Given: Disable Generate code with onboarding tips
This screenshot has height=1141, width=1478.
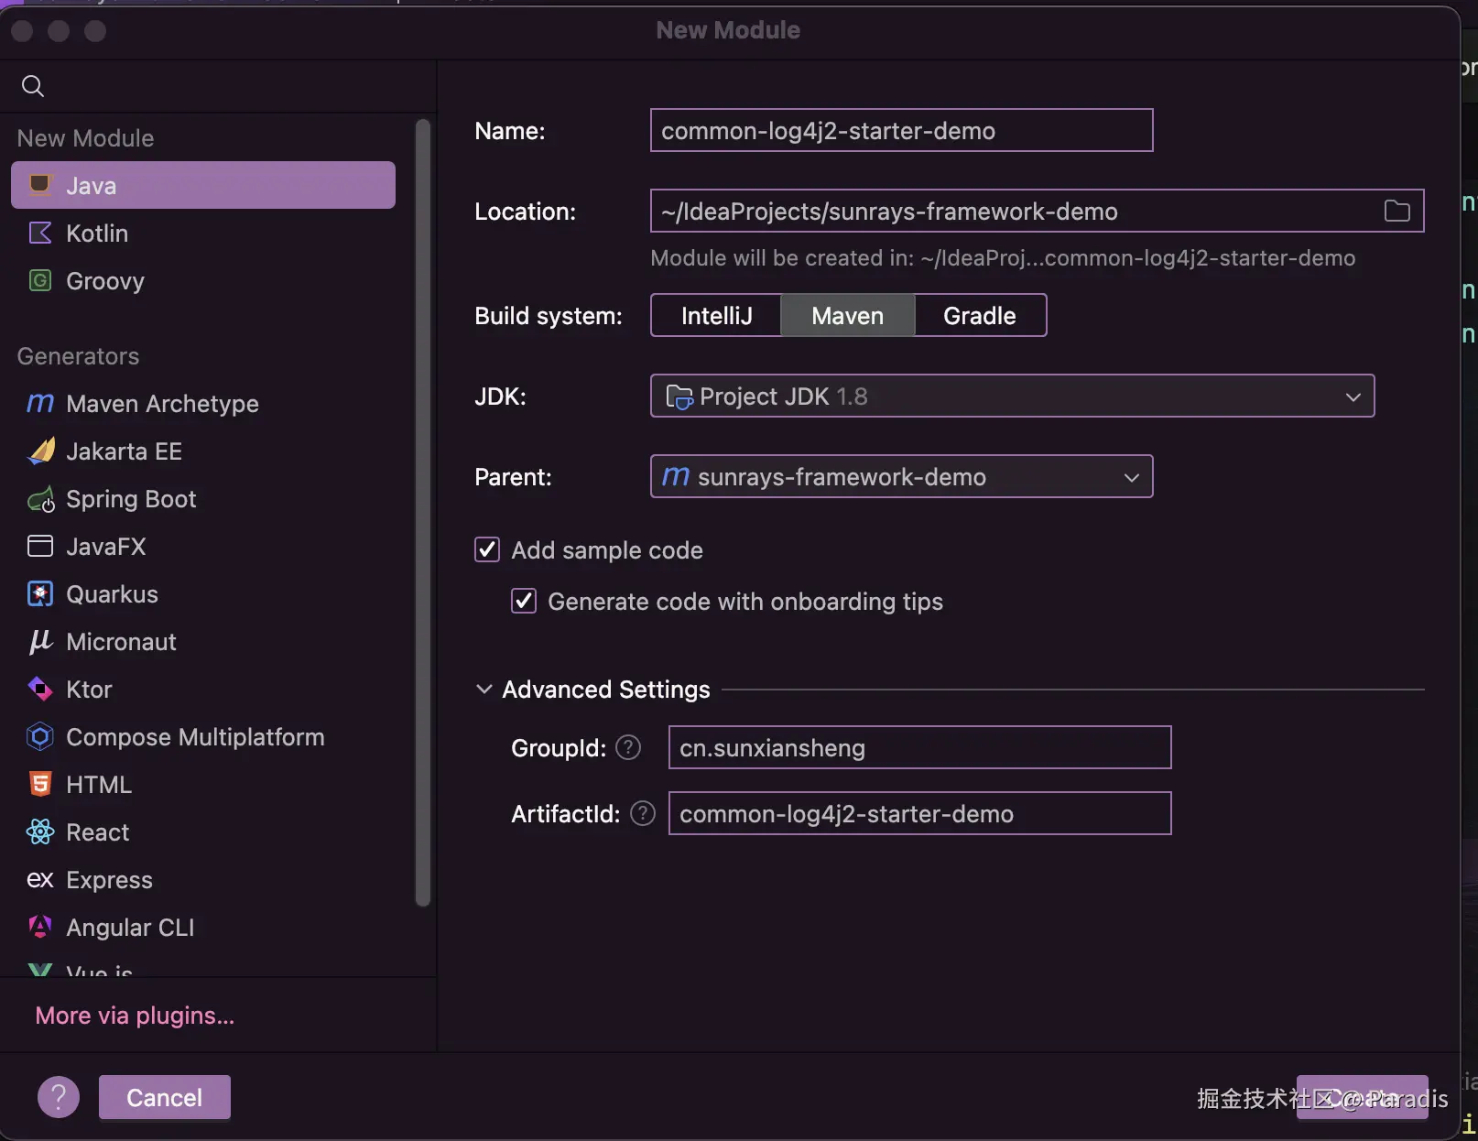Looking at the screenshot, I should click(x=523, y=601).
